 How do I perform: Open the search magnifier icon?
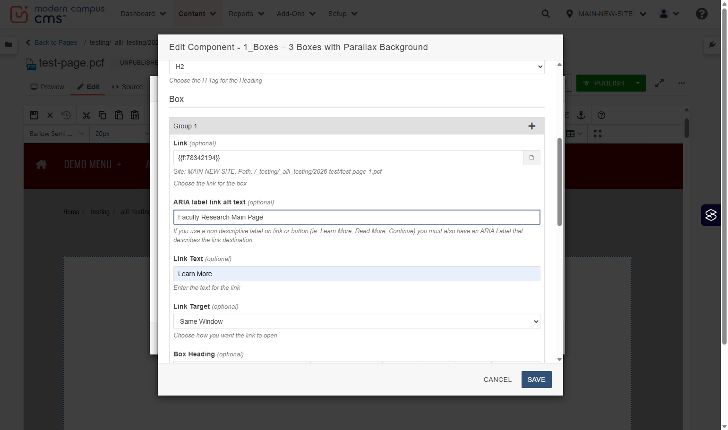[546, 14]
